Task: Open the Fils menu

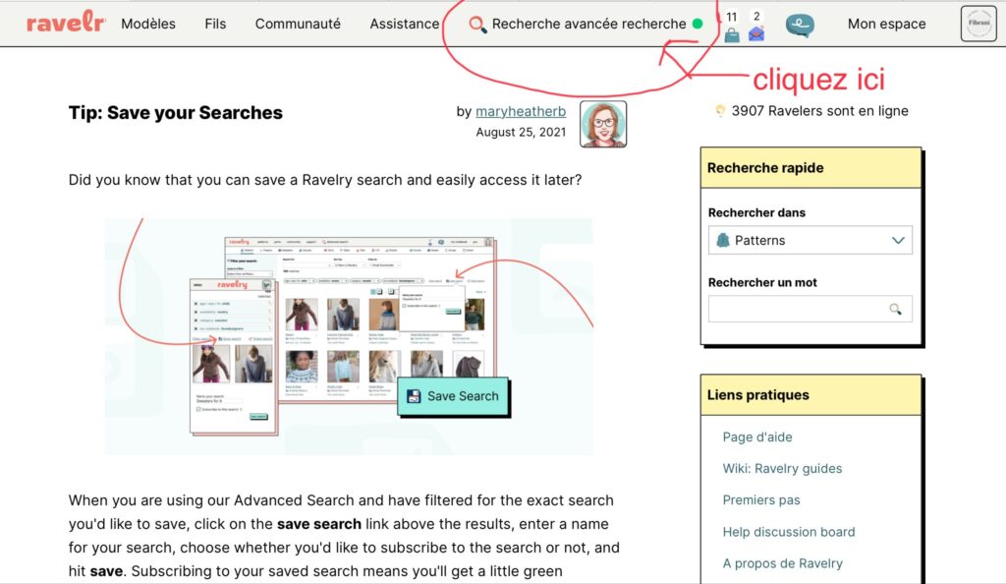Action: pyautogui.click(x=215, y=24)
